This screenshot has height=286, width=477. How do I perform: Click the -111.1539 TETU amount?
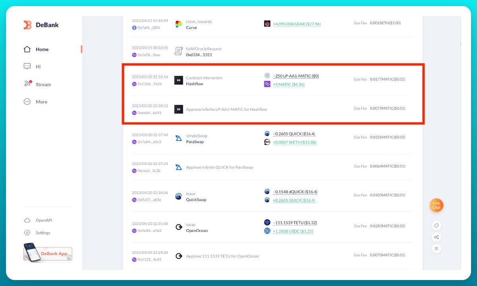(295, 223)
